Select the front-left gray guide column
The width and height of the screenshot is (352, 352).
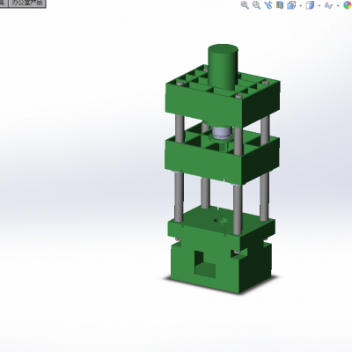[180, 196]
